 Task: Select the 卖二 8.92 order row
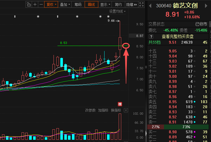pos(178,117)
